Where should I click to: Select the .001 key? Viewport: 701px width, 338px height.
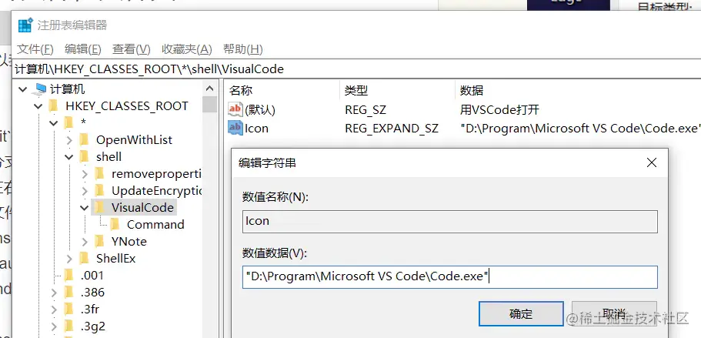[92, 276]
